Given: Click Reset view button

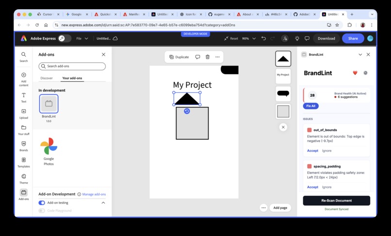Looking at the screenshot, I should coord(231,38).
